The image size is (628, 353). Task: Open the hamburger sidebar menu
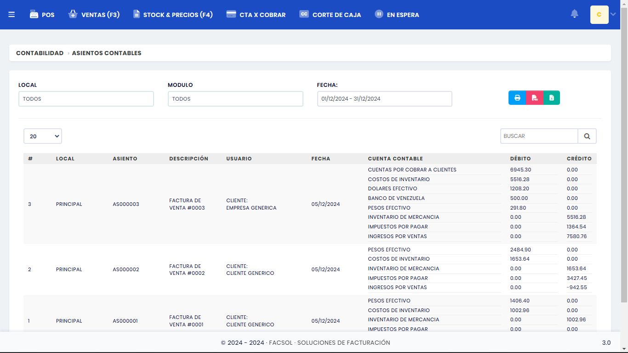pos(11,15)
